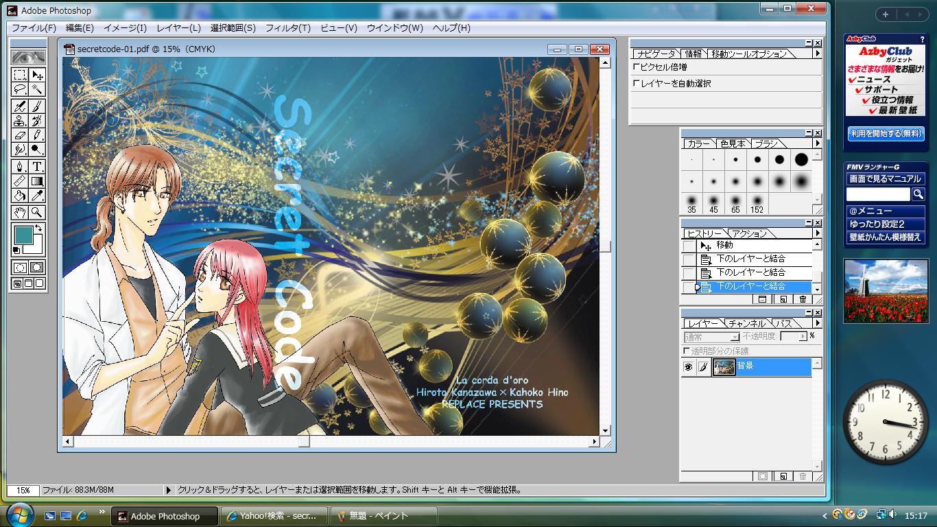The width and height of the screenshot is (937, 527).
Task: Select the Zoom magnifier tool
Action: click(x=37, y=212)
